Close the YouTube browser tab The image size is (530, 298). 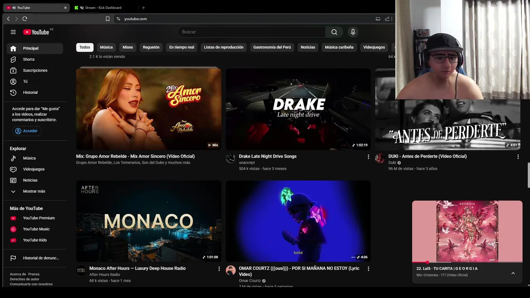65,7
